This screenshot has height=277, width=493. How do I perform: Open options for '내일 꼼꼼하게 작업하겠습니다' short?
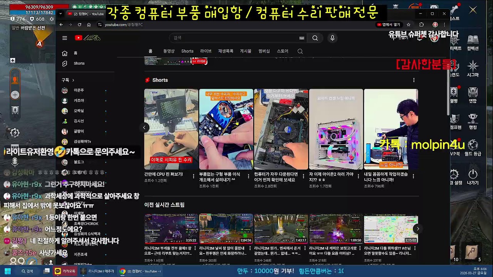[414, 176]
